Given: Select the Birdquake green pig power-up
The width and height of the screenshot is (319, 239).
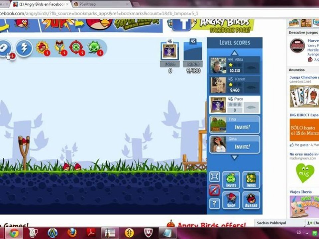Looking at the screenshot, I should (x=95, y=48).
